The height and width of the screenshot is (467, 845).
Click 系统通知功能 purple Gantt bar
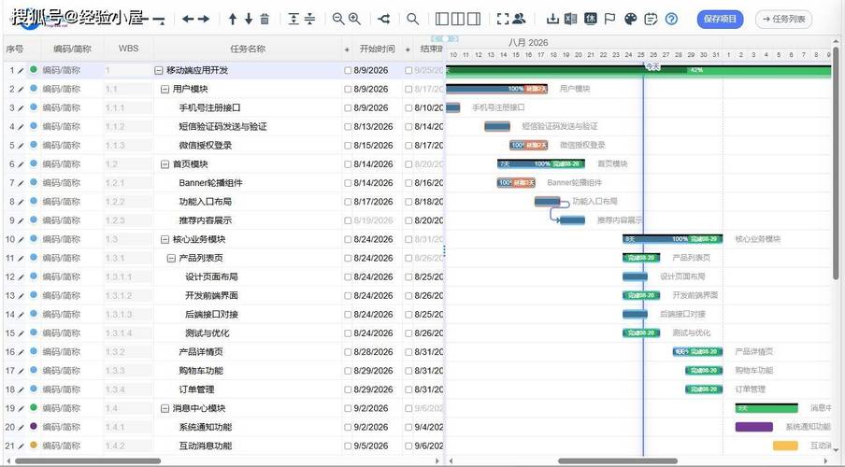pyautogui.click(x=753, y=427)
